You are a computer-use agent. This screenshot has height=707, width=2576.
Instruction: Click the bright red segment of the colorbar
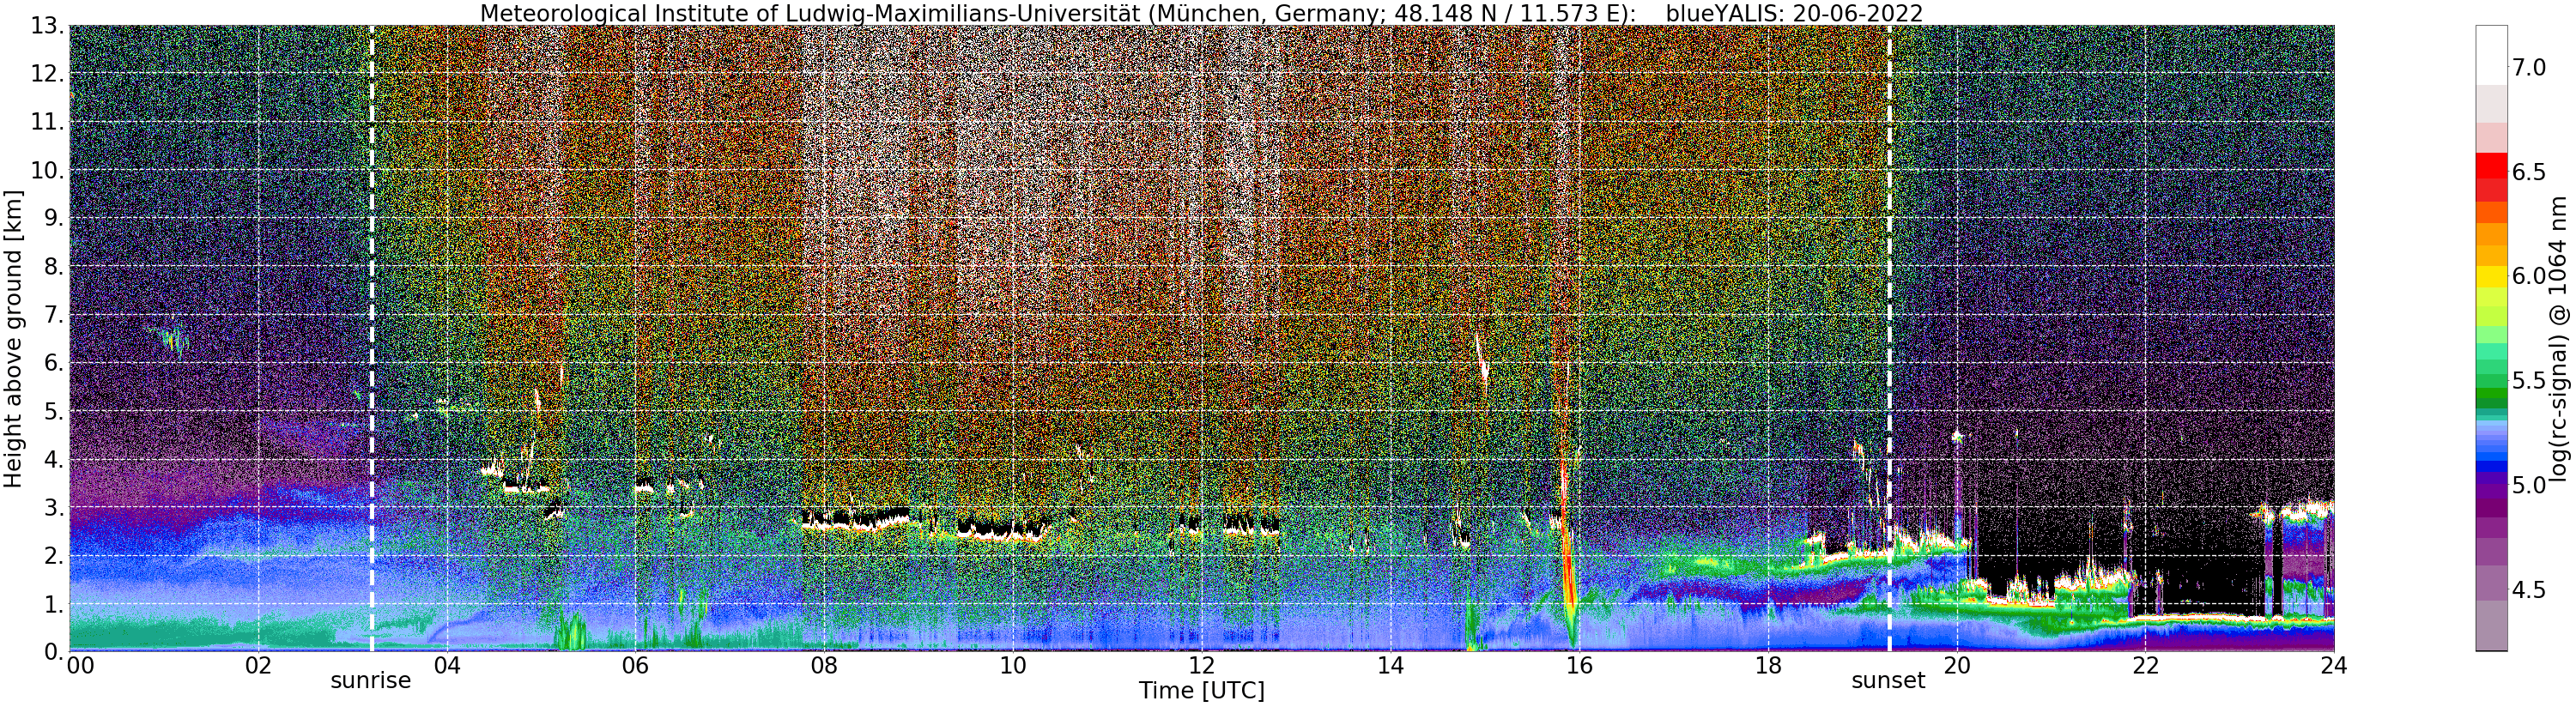(x=2491, y=166)
